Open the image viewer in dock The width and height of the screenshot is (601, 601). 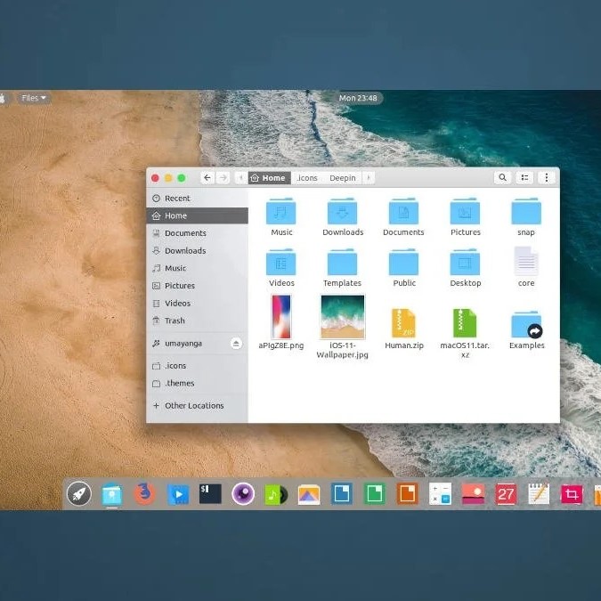[x=309, y=494]
